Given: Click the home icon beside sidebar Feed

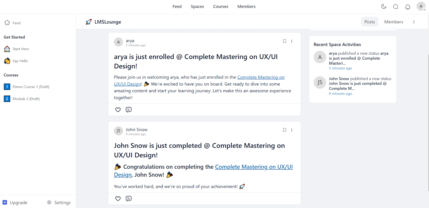Looking at the screenshot, I should [7, 23].
